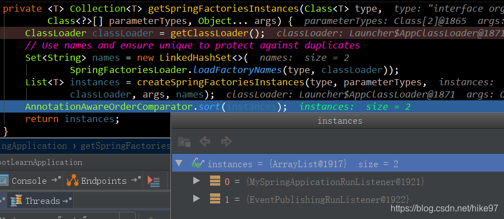
Task: Click the show execution point icon
Action: 154,181
